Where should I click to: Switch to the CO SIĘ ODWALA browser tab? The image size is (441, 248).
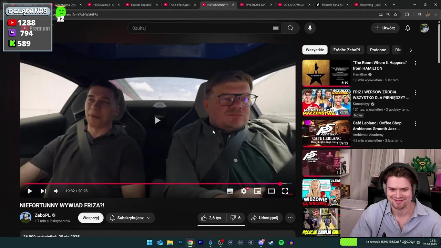(294, 5)
